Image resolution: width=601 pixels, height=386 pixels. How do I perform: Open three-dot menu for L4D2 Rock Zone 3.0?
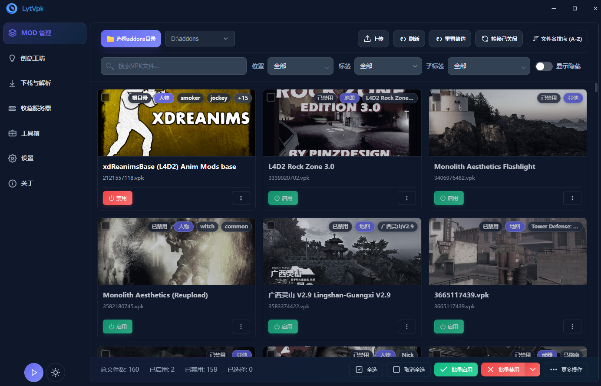[407, 198]
